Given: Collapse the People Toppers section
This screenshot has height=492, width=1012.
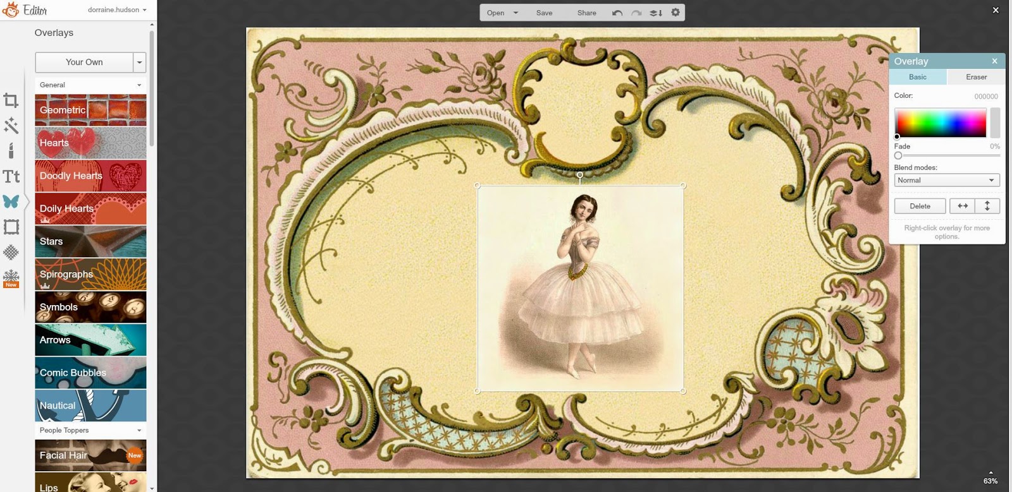Looking at the screenshot, I should pos(90,430).
